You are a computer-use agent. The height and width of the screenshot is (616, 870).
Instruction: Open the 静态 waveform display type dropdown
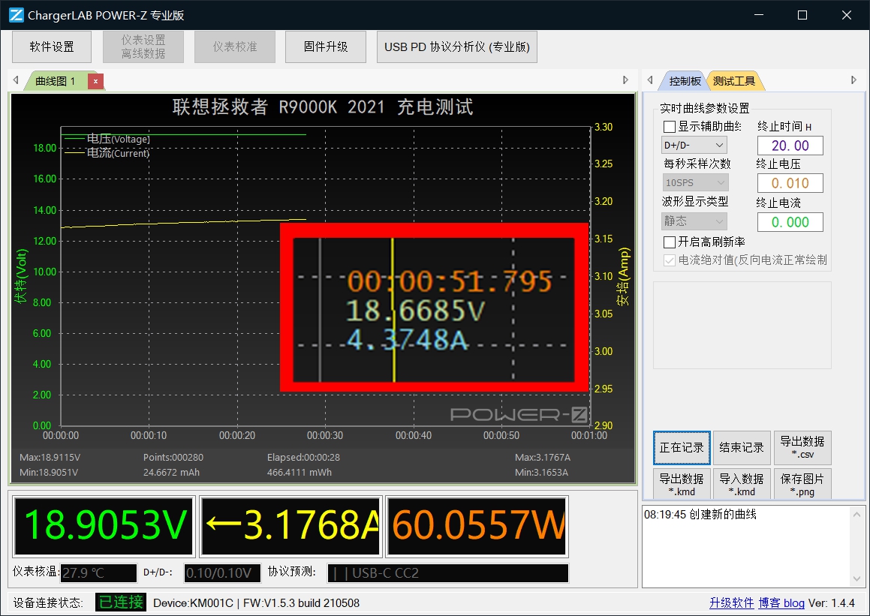click(694, 221)
